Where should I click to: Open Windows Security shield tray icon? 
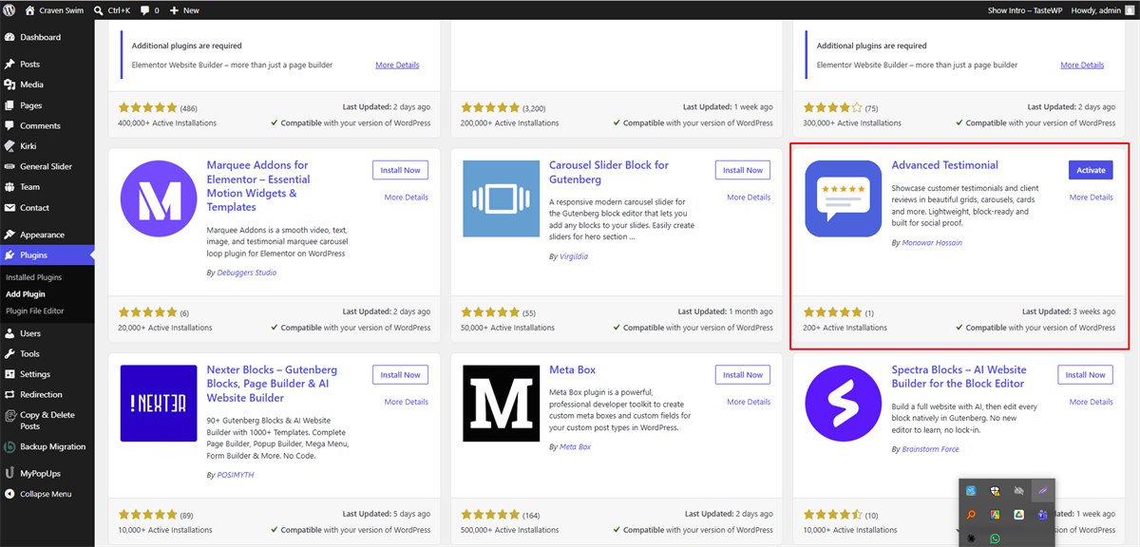[995, 490]
